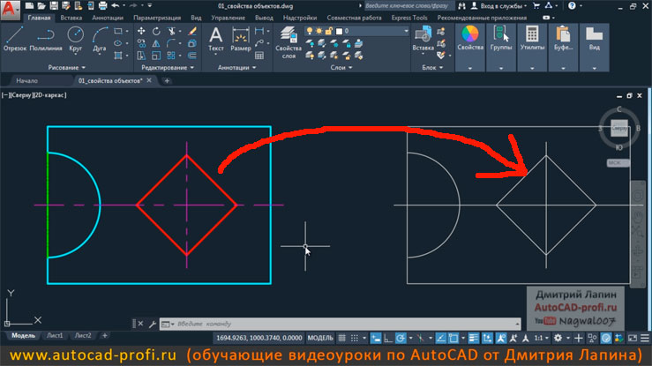This screenshot has width=652, height=366.
Task: Open the annotation scale 1:1 dropdown
Action: (x=542, y=338)
